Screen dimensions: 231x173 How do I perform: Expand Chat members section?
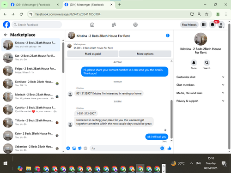coord(200,85)
